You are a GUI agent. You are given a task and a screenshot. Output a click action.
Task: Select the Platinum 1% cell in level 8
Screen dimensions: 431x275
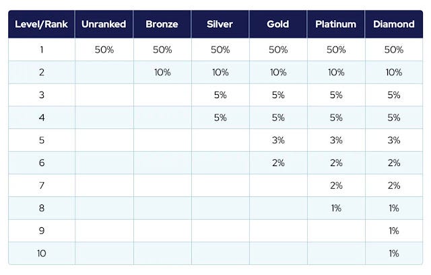335,208
